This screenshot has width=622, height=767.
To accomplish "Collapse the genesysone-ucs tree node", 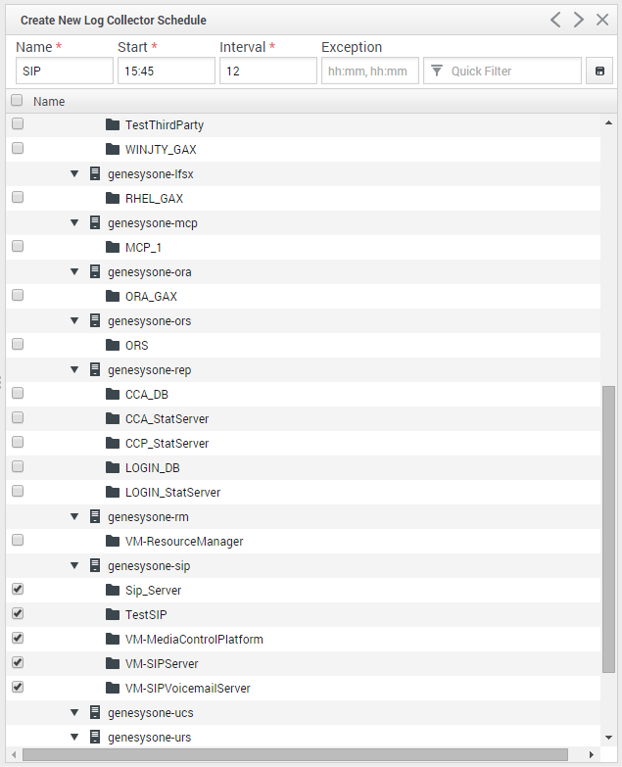I will pyautogui.click(x=74, y=713).
